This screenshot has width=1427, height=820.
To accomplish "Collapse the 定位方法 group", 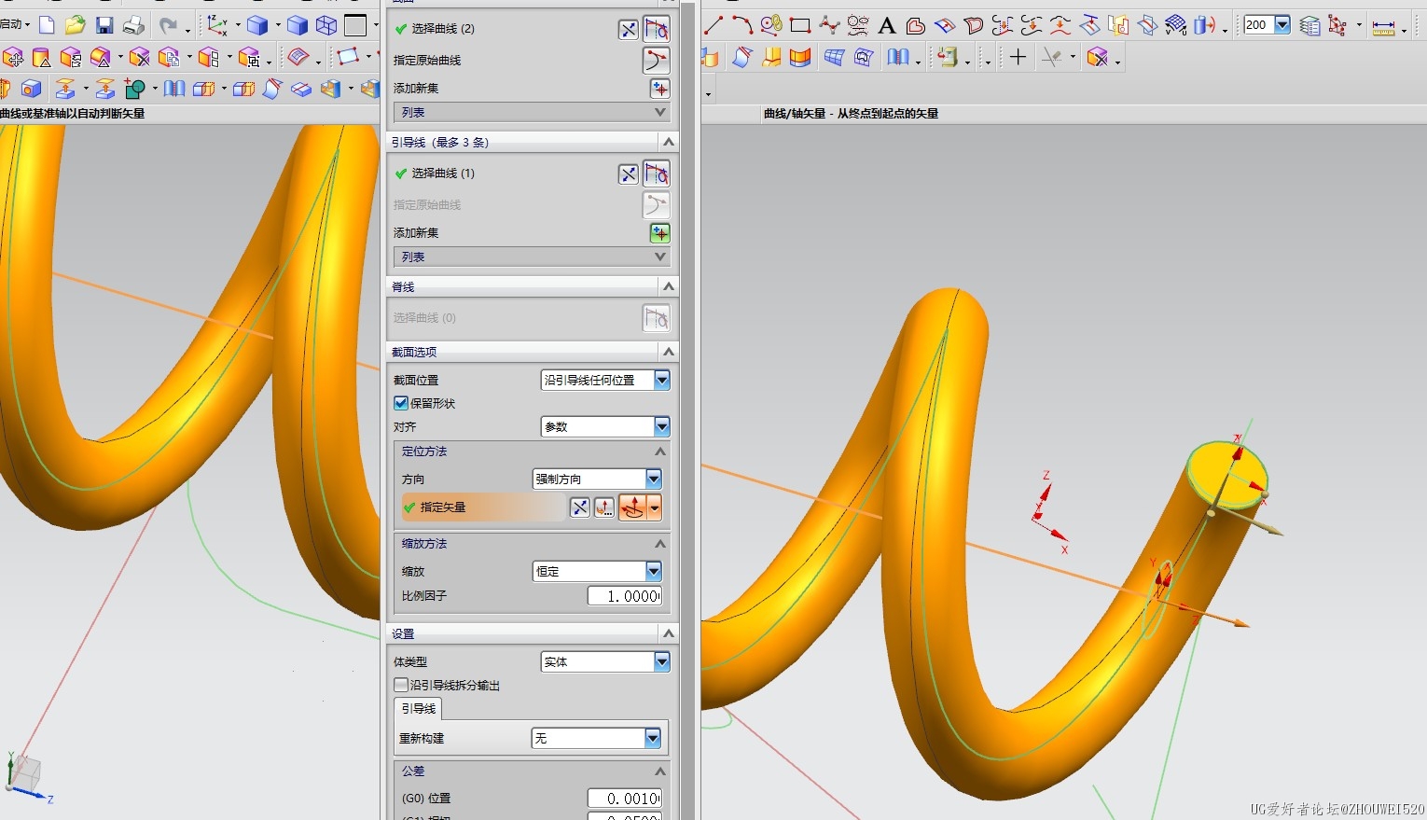I will (660, 452).
